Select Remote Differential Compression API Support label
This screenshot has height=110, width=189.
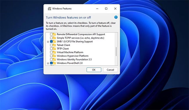click(81, 34)
